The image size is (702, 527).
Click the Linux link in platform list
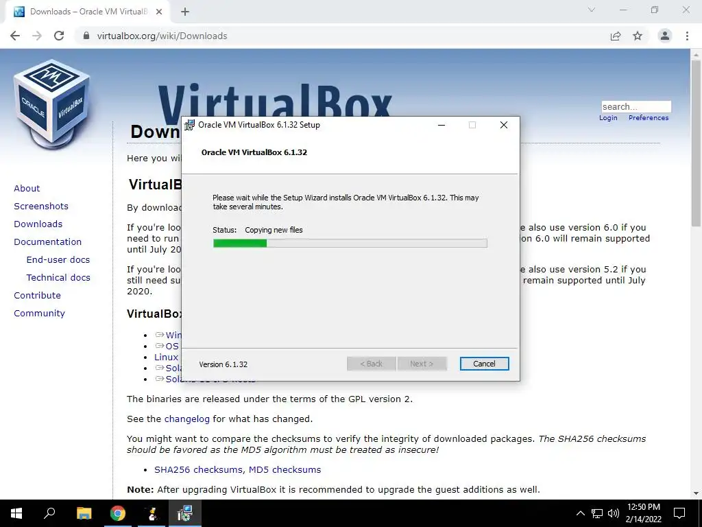click(x=166, y=357)
